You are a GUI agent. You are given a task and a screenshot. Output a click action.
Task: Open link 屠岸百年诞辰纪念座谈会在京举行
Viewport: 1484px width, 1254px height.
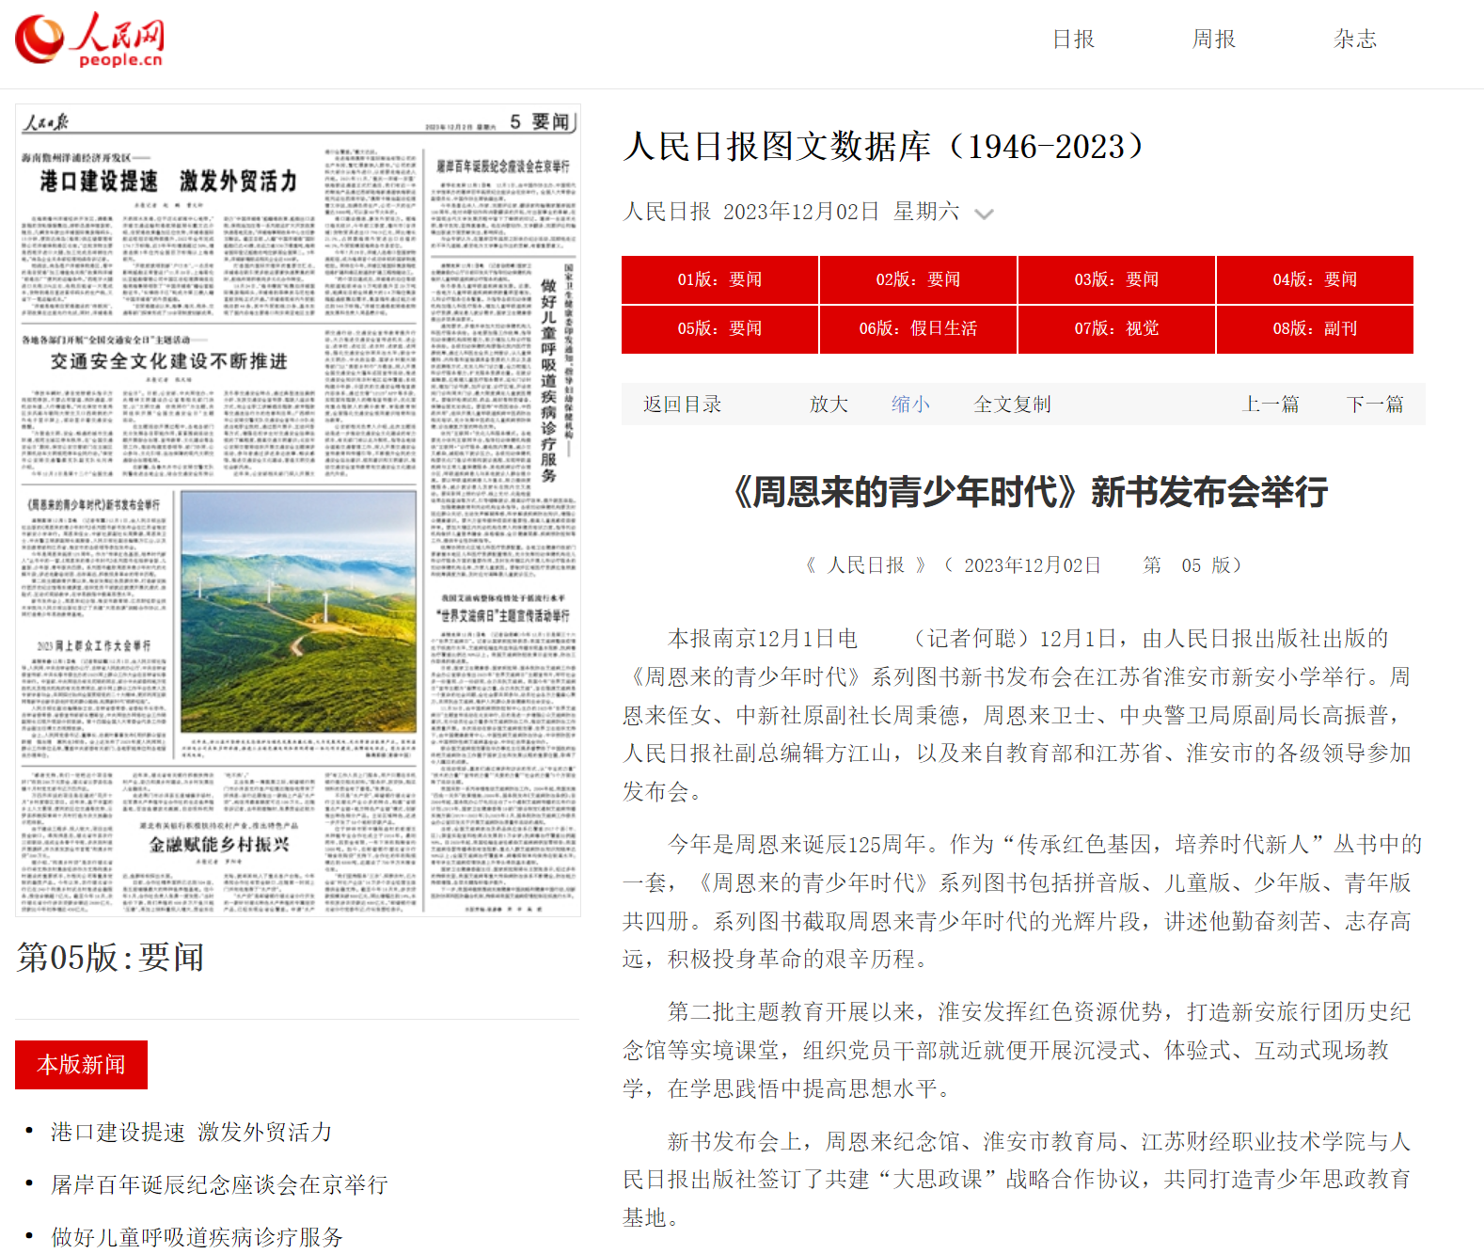219,1184
